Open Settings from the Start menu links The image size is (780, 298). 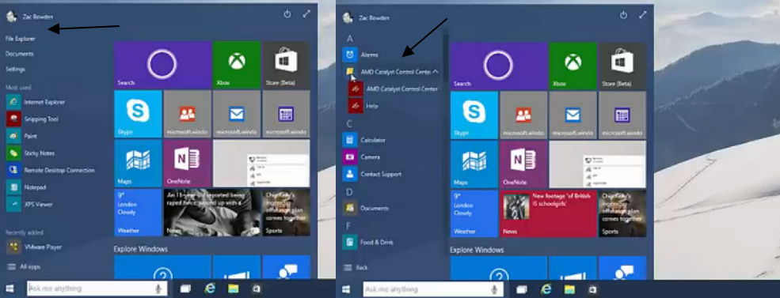(x=15, y=69)
